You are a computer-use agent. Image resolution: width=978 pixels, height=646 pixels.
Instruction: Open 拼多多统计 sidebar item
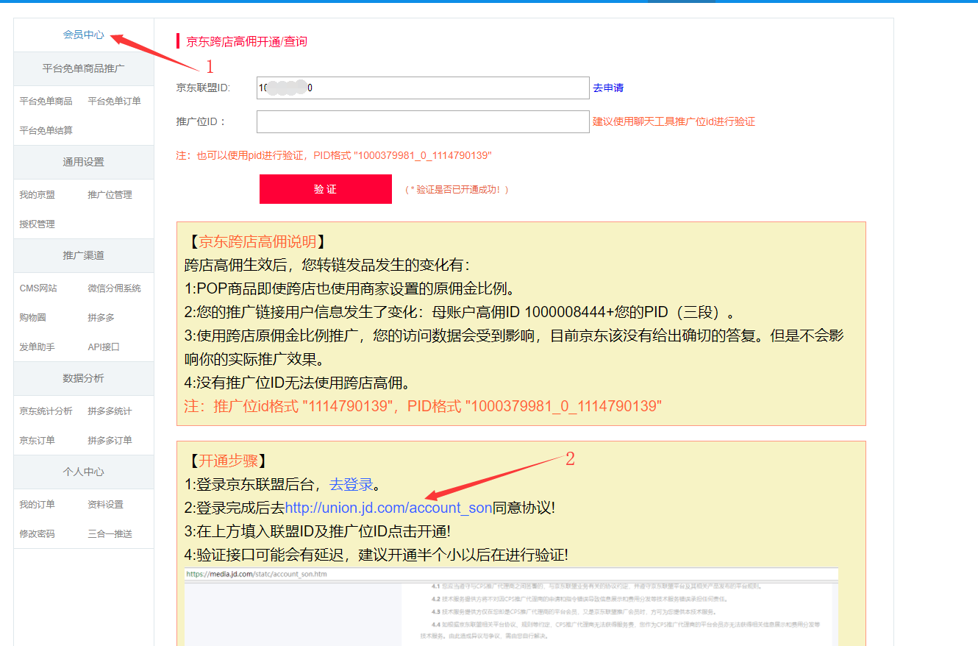tap(110, 411)
